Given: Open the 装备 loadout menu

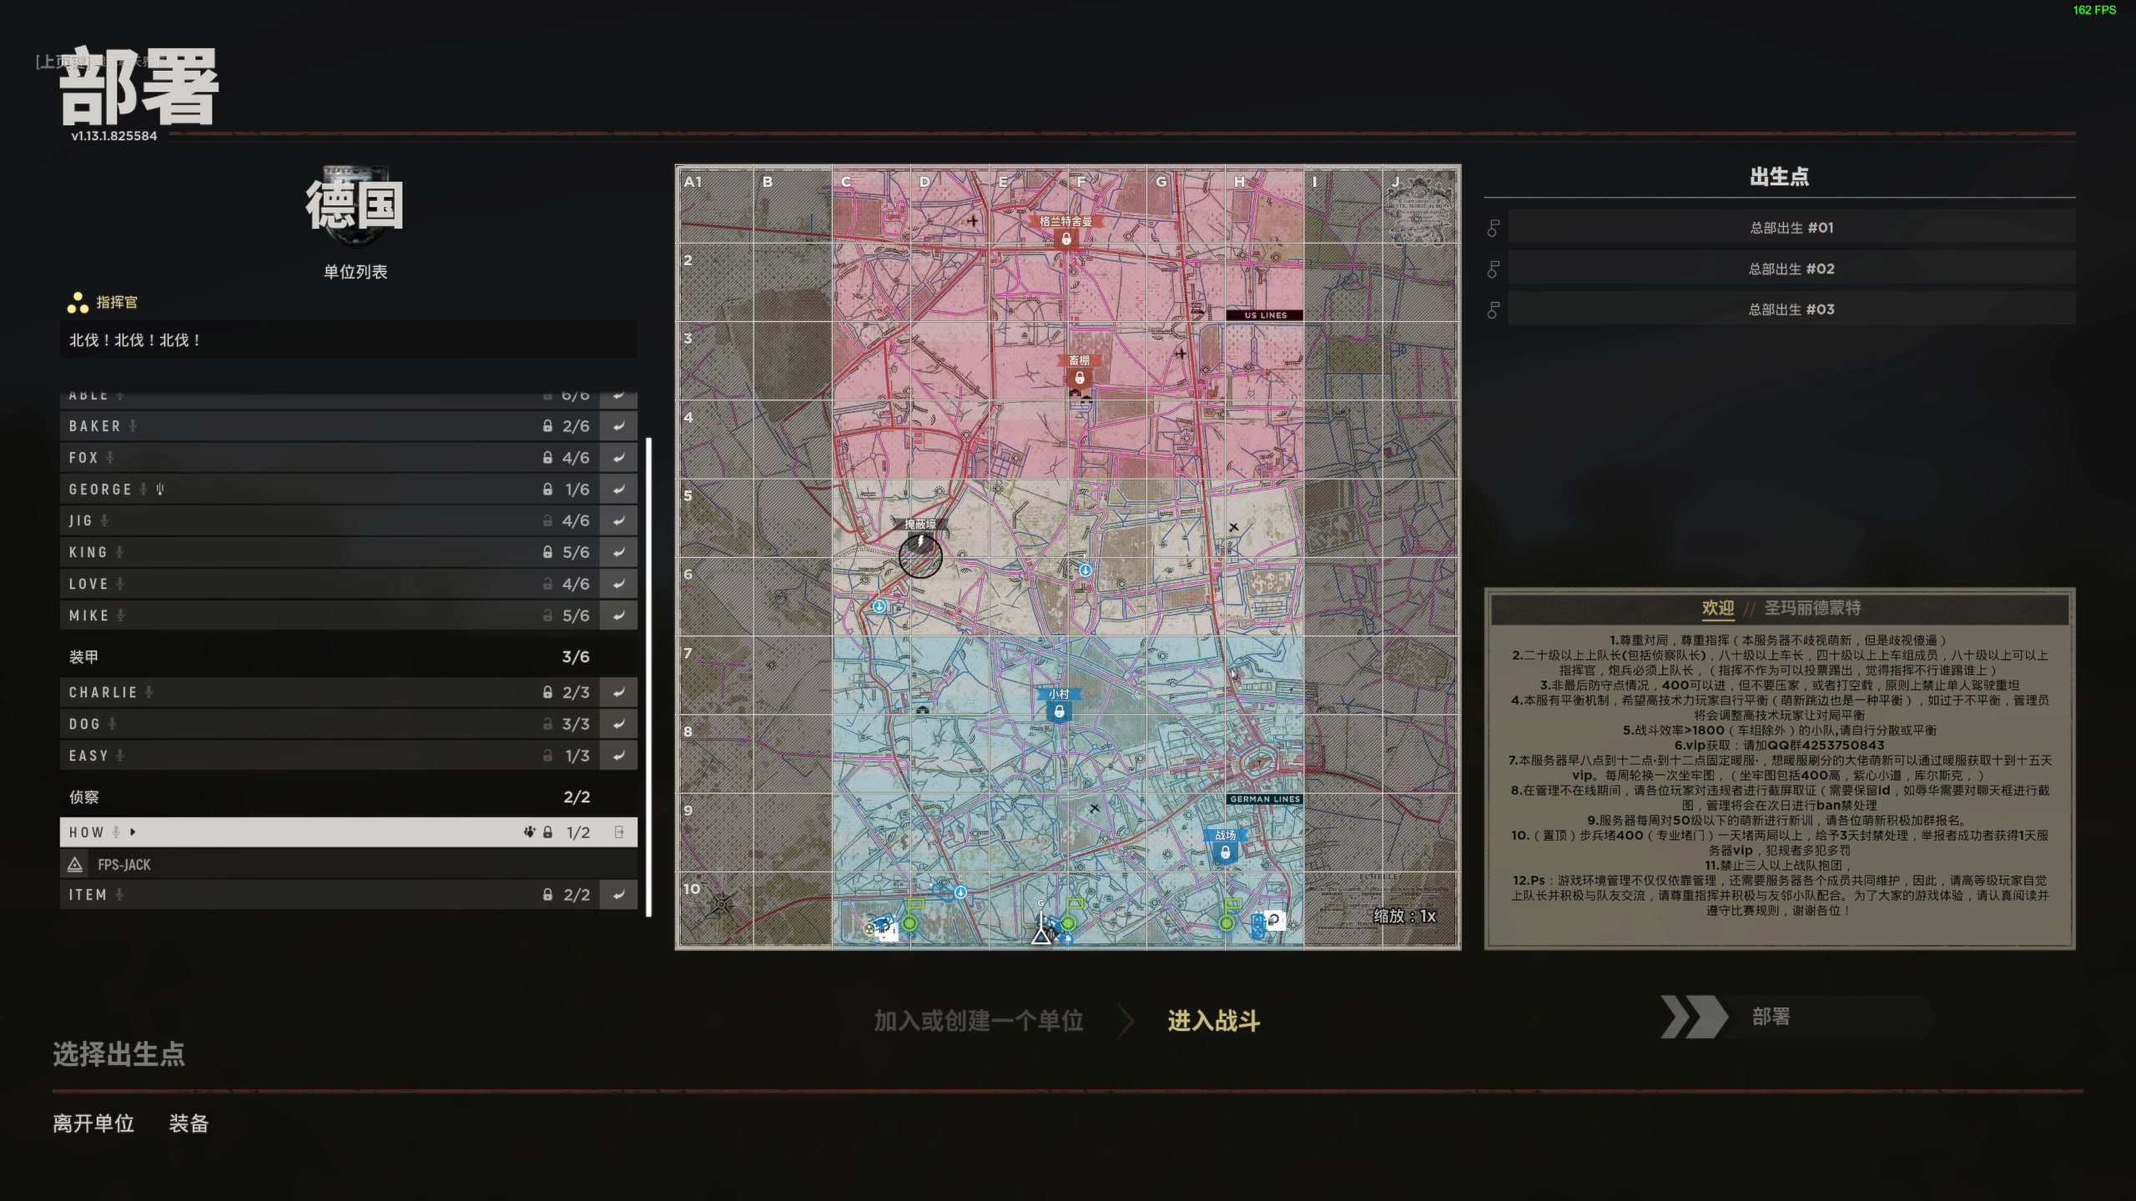Looking at the screenshot, I should (189, 1123).
